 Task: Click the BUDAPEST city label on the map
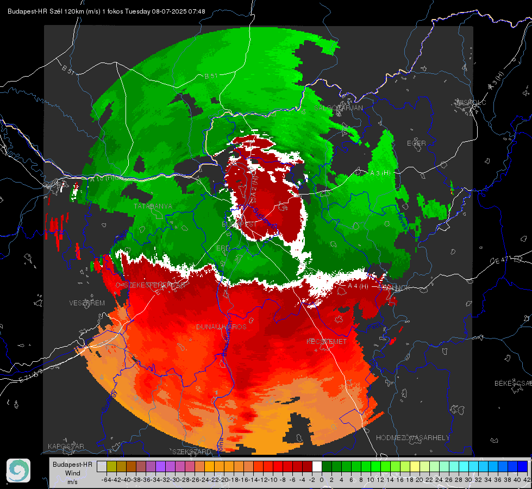coord(239,224)
